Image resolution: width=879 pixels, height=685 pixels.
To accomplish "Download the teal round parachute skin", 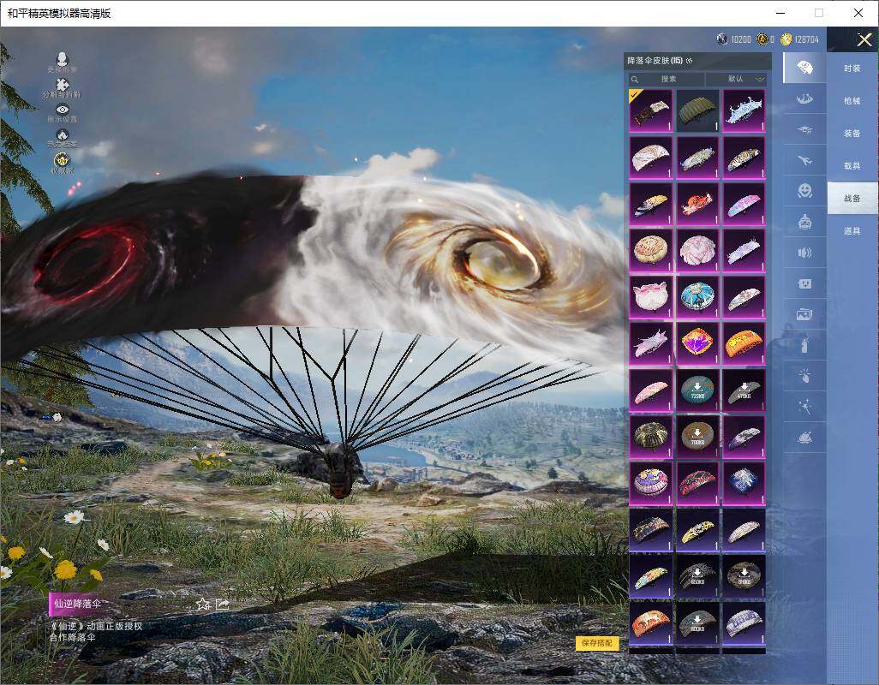I will pos(697,390).
